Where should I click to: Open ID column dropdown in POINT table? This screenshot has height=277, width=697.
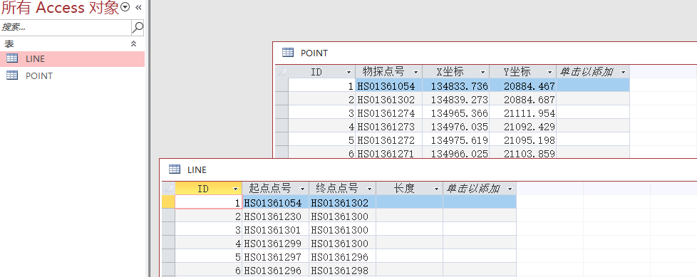(x=348, y=72)
